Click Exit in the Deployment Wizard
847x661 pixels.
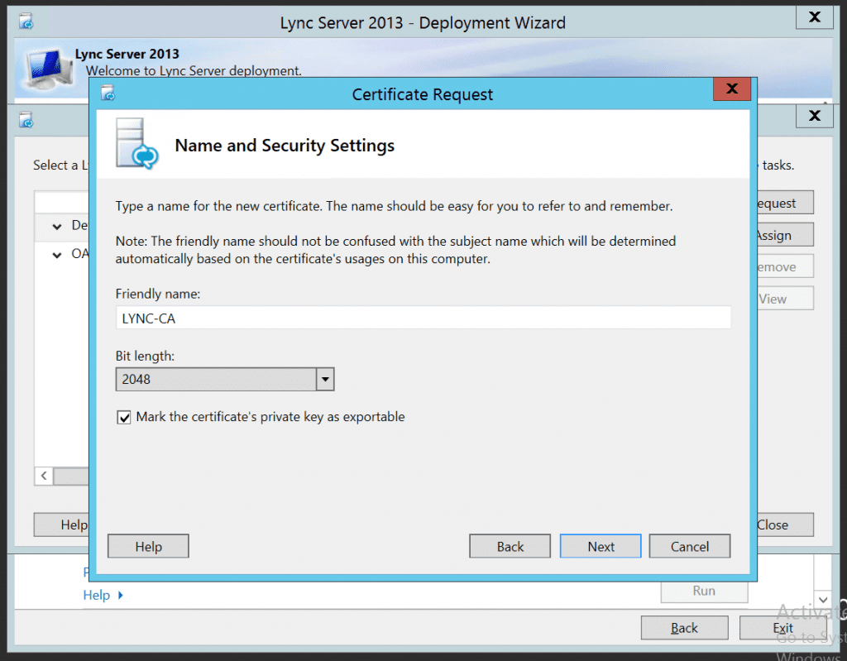point(782,628)
